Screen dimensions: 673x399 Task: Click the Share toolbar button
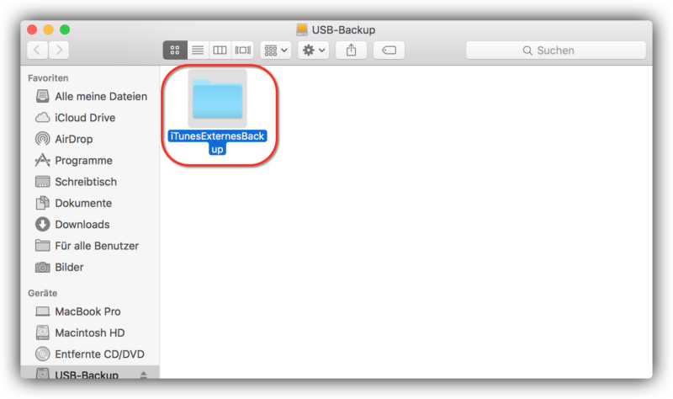351,51
